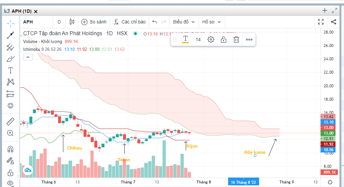Image resolution: width=344 pixels, height=187 pixels.
Task: Open the Biểu đồ dropdown
Action: coord(184,22)
